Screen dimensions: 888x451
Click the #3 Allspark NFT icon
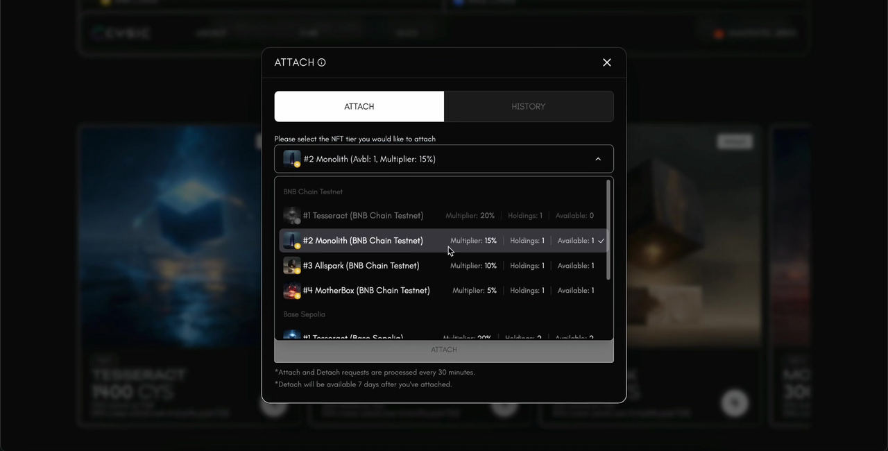tap(292, 266)
